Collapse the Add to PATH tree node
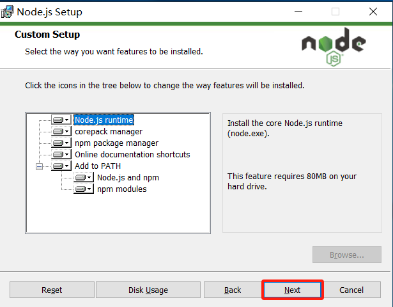 click(39, 166)
